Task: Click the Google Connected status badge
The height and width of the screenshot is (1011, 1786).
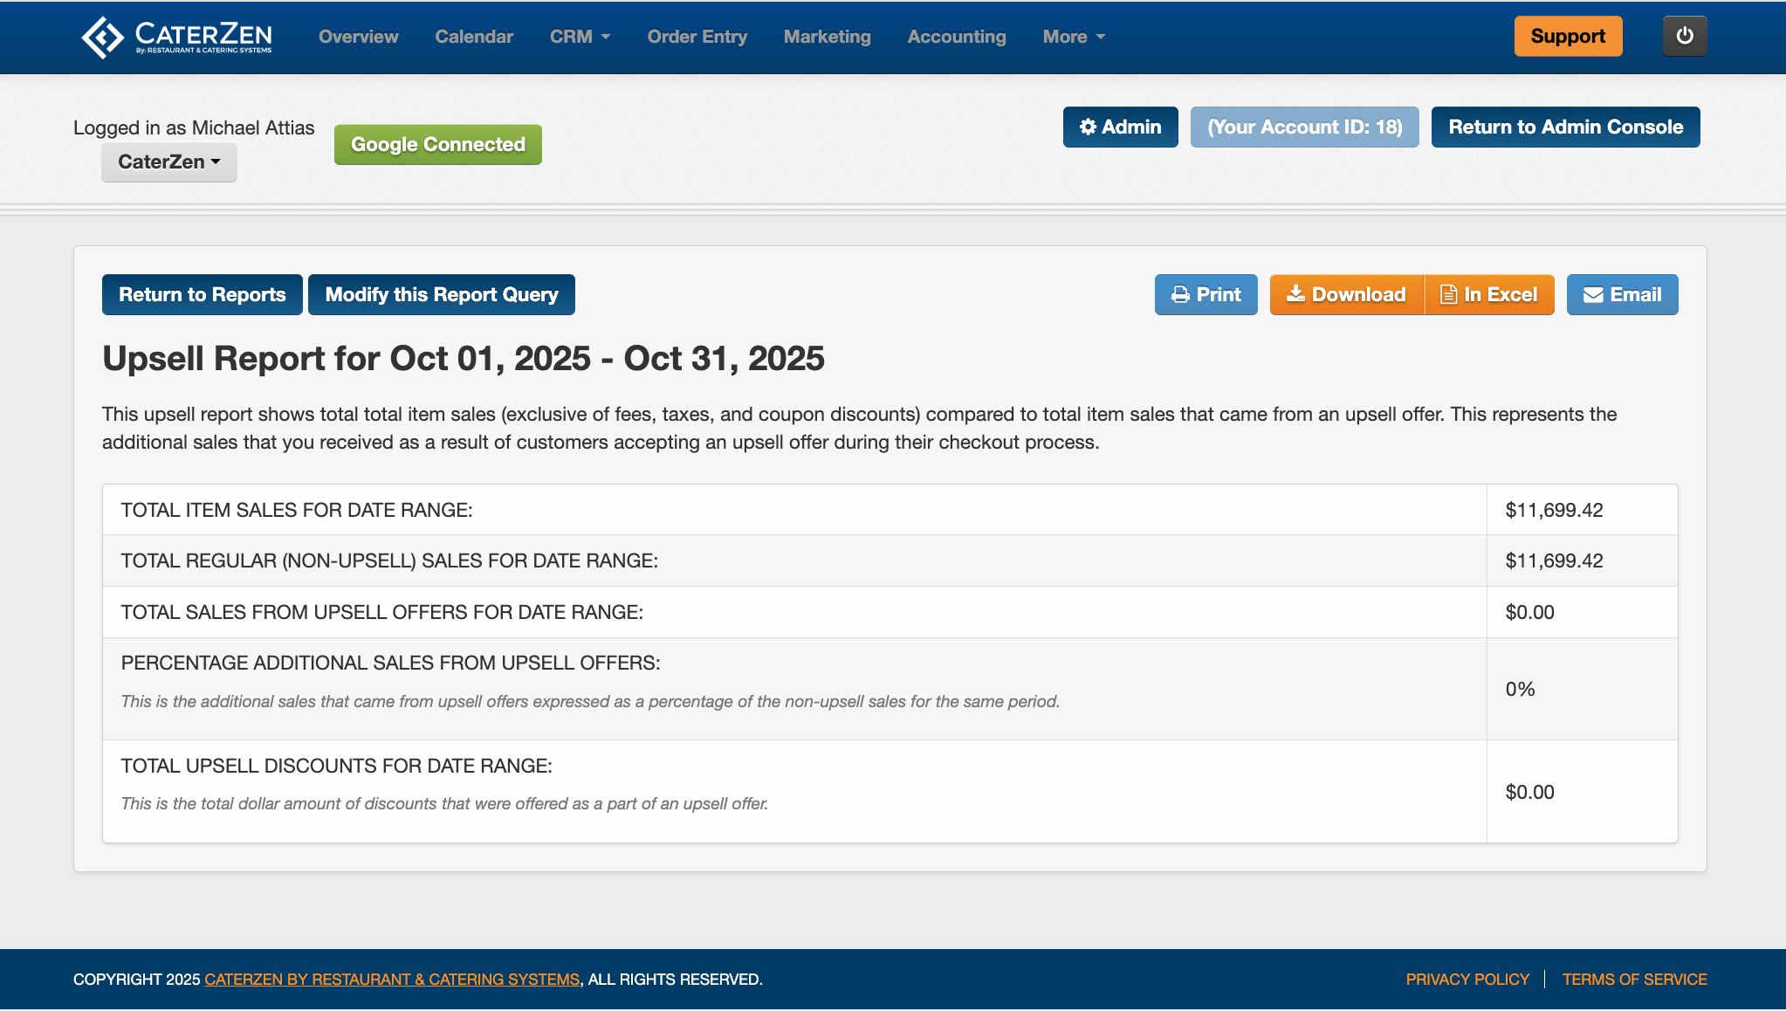Action: pyautogui.click(x=437, y=145)
